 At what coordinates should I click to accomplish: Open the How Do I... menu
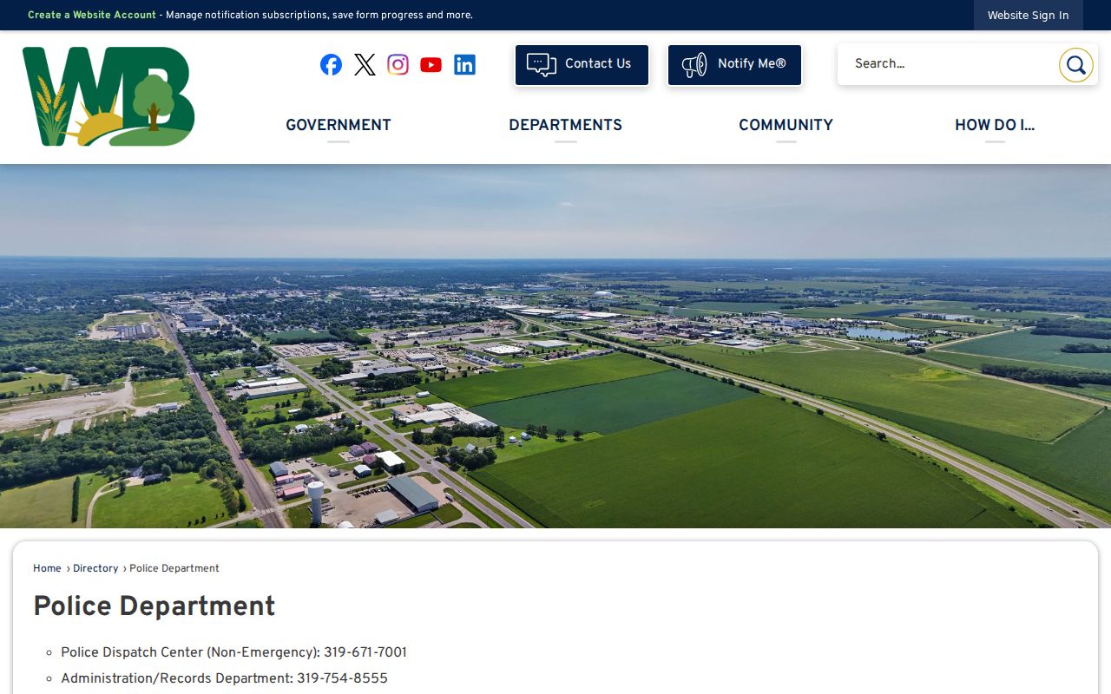click(995, 125)
